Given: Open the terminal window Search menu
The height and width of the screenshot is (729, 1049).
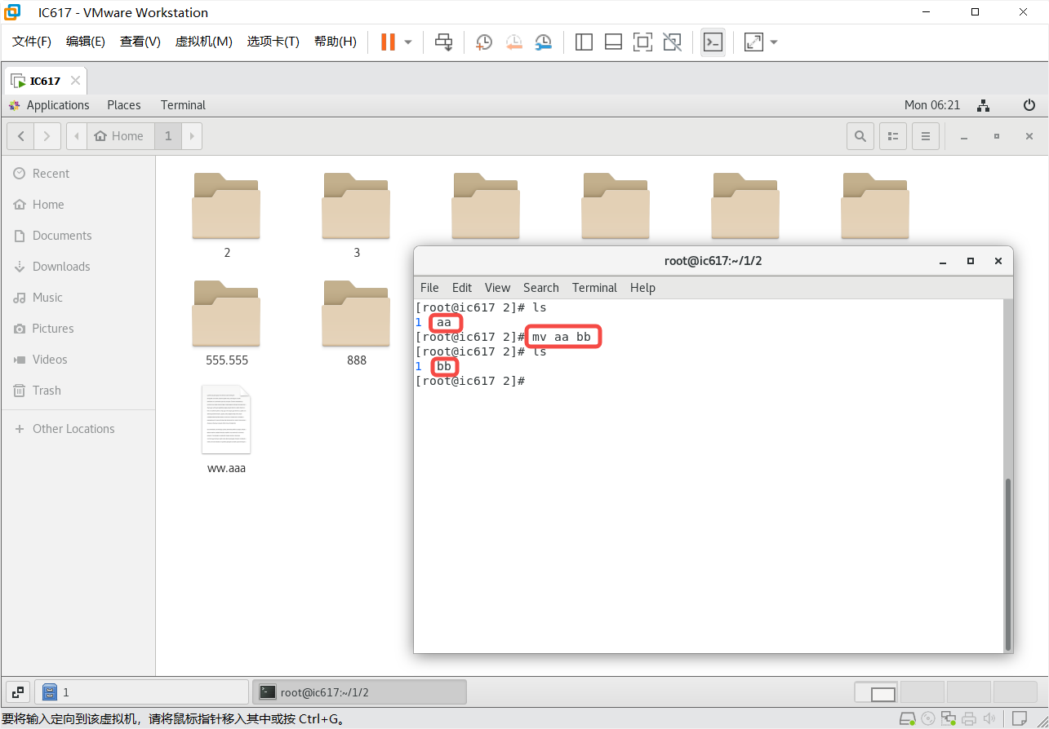Looking at the screenshot, I should (x=541, y=288).
